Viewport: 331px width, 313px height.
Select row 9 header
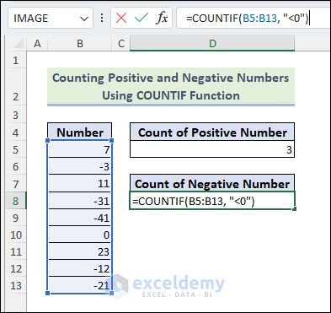(x=16, y=218)
